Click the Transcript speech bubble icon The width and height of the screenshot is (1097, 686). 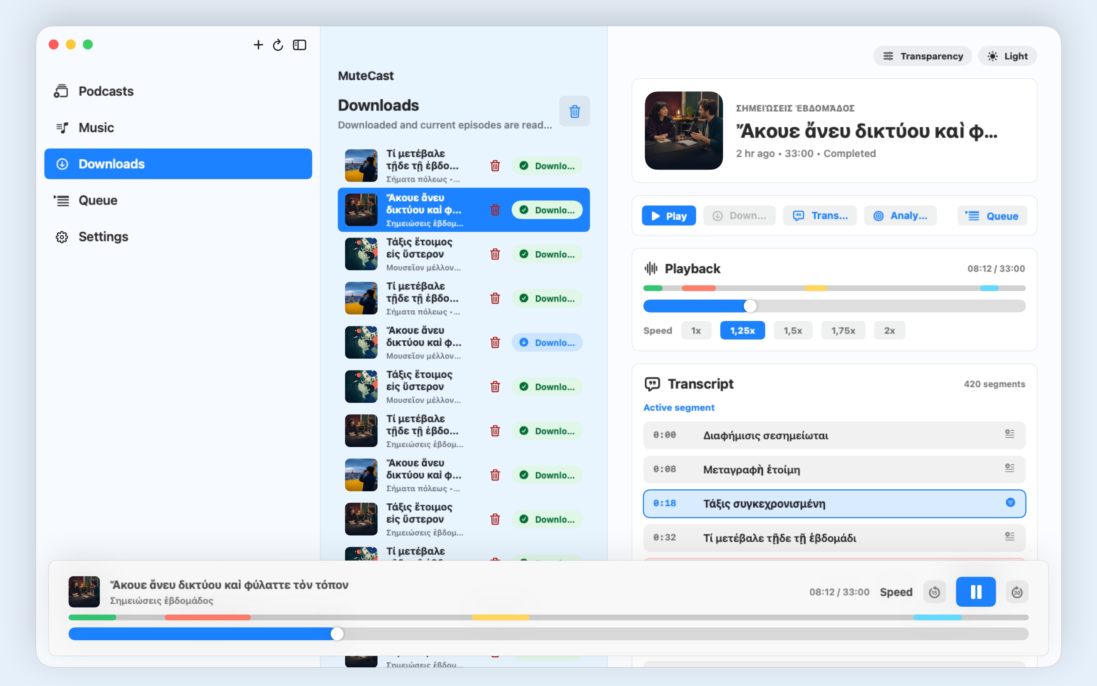652,384
